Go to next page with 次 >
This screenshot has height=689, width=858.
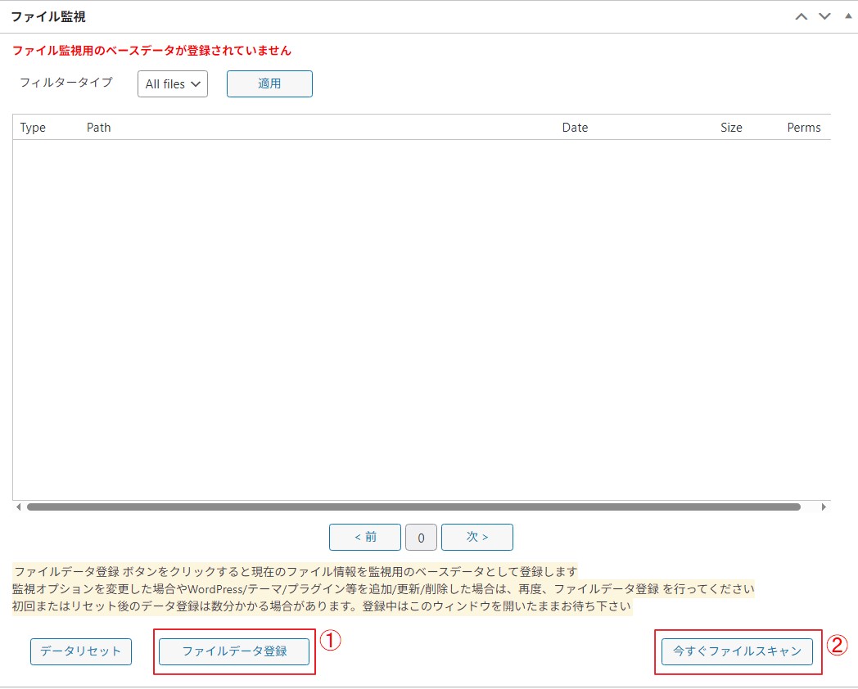[x=477, y=538]
